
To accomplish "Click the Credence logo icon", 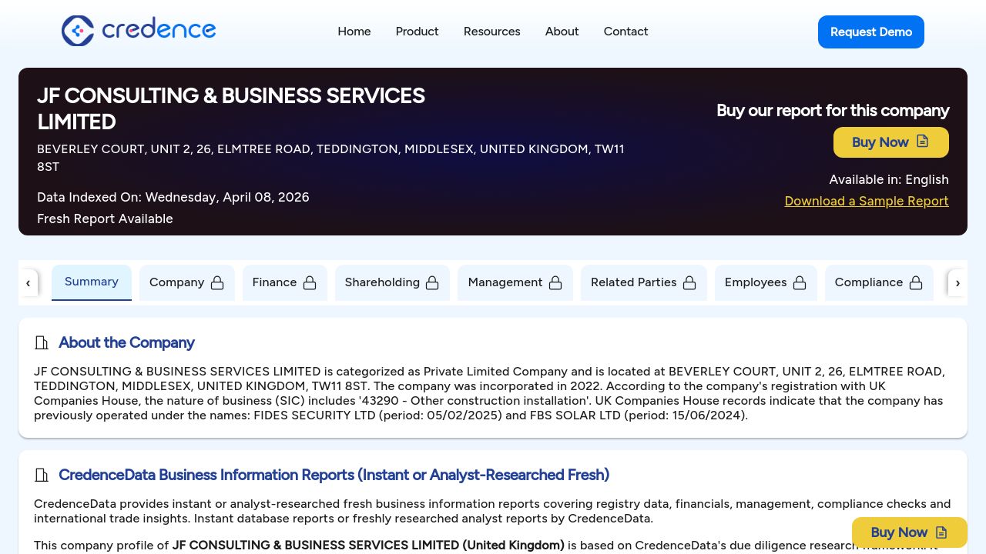I will (78, 31).
